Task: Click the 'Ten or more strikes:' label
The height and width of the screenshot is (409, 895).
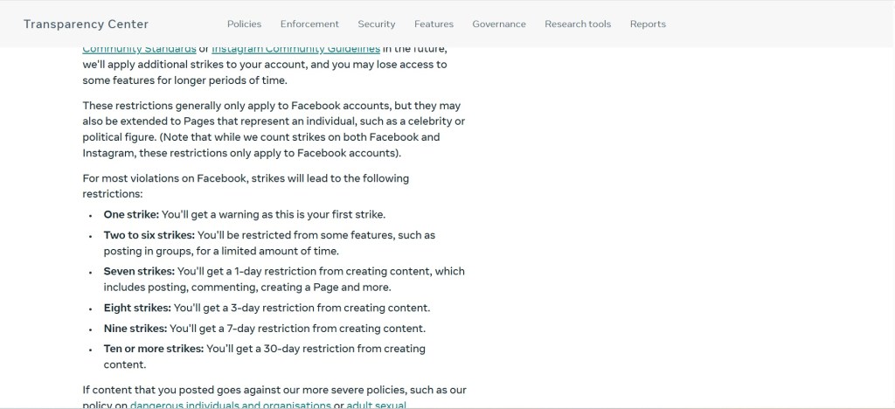Action: coord(154,349)
